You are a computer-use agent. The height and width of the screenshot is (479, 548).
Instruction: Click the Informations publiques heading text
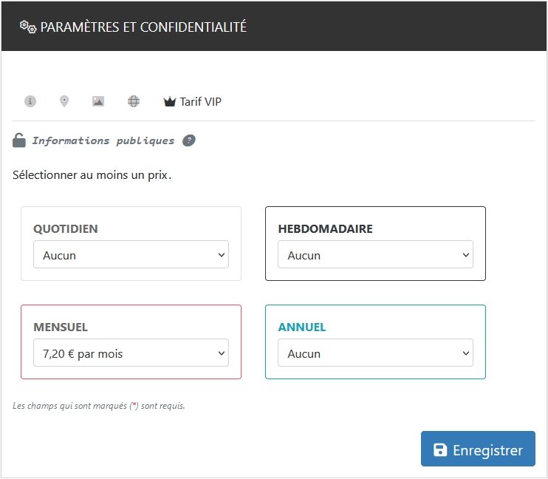(103, 140)
